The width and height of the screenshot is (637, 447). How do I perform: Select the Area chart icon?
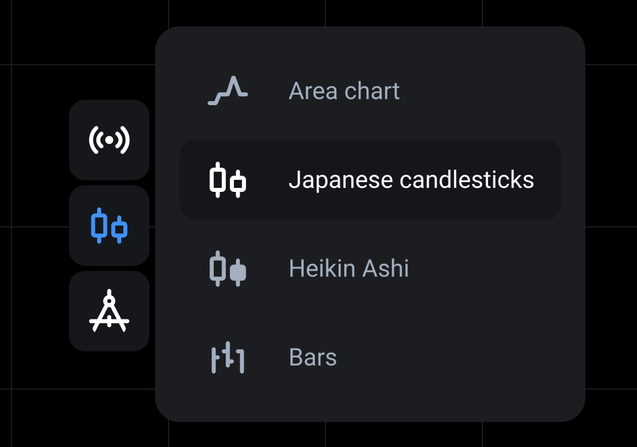[x=228, y=90]
